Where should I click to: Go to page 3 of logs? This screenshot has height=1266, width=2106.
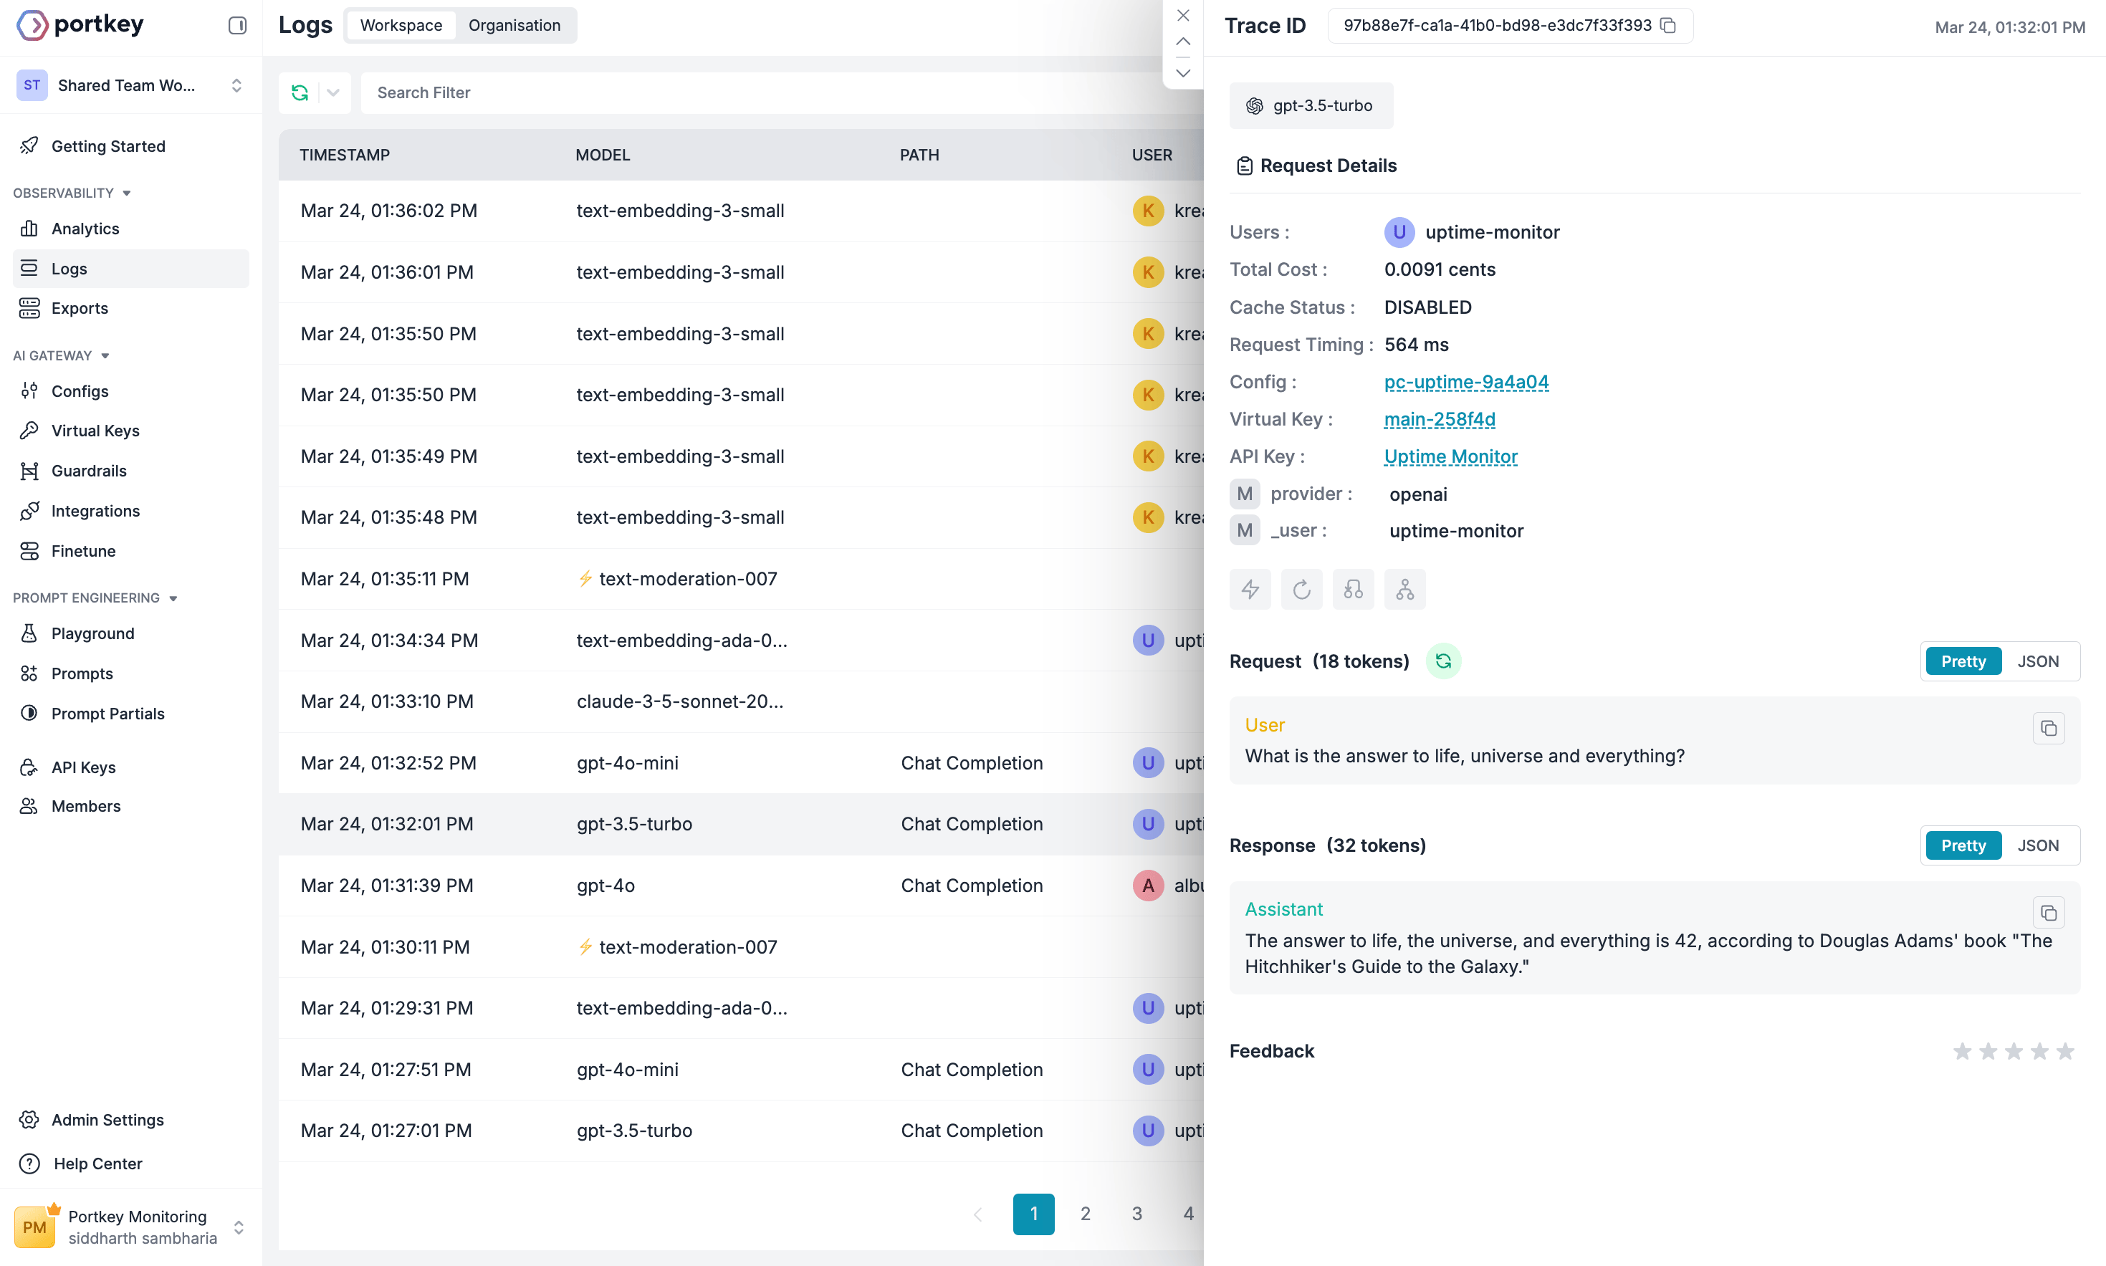(x=1136, y=1213)
